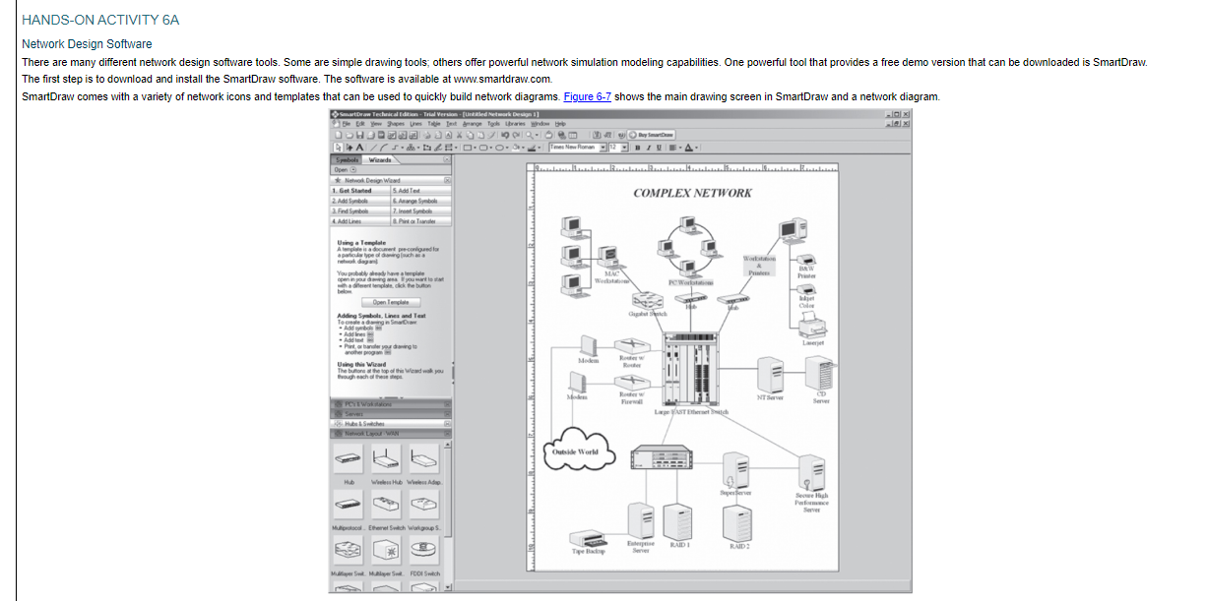Select the Wireless Hub symbol
The image size is (1207, 601).
click(386, 458)
